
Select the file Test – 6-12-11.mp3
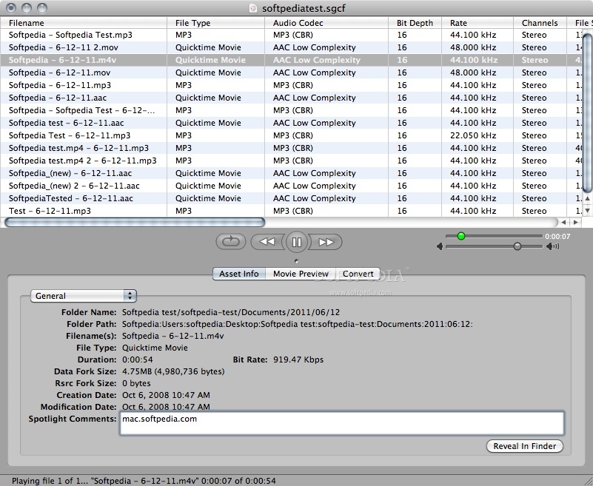47,211
